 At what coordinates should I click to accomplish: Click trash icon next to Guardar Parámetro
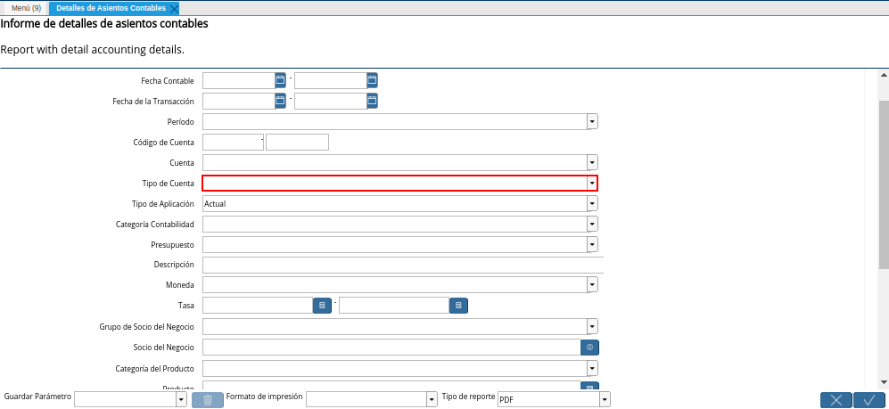tap(208, 400)
